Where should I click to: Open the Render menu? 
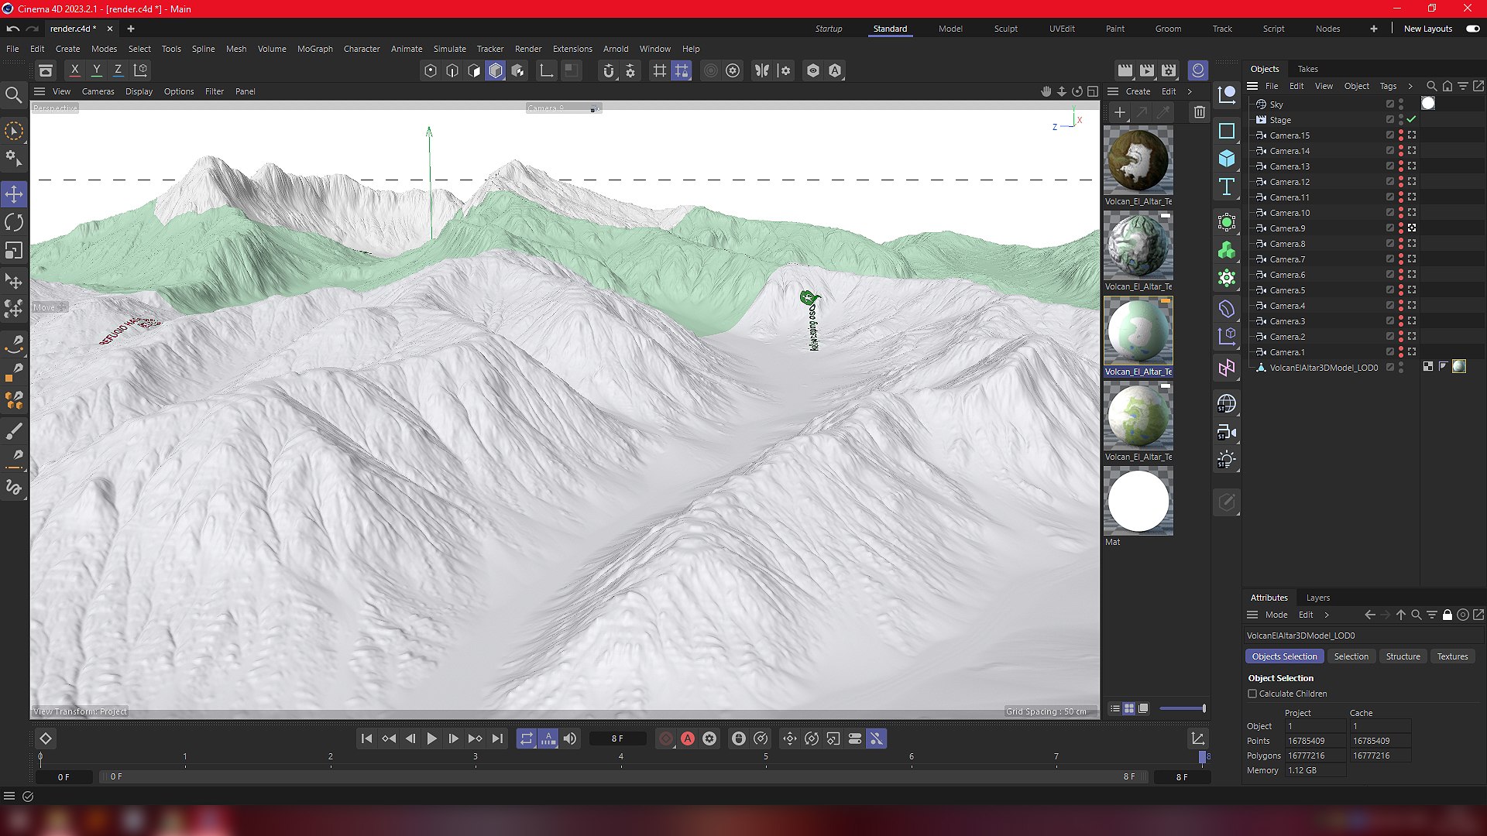(x=528, y=49)
